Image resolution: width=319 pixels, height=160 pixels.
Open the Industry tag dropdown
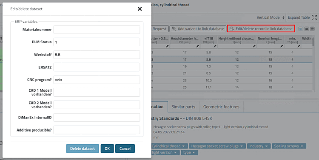coord(259,146)
